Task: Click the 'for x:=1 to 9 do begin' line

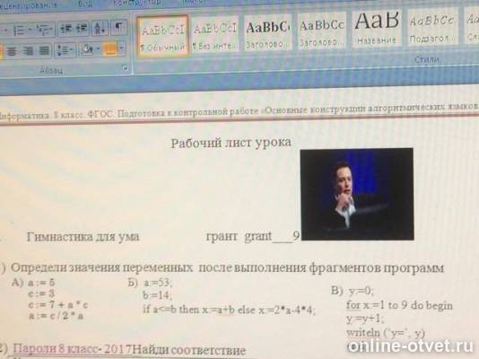Action: (x=399, y=305)
